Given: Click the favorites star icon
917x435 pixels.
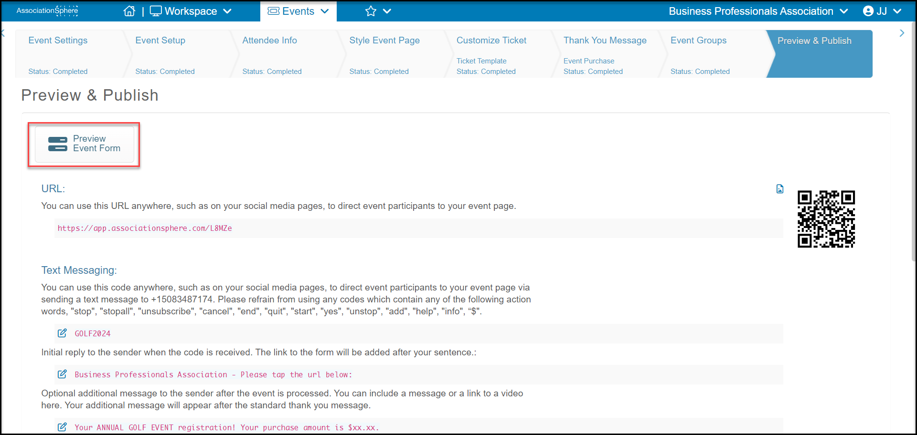Looking at the screenshot, I should coord(371,11).
